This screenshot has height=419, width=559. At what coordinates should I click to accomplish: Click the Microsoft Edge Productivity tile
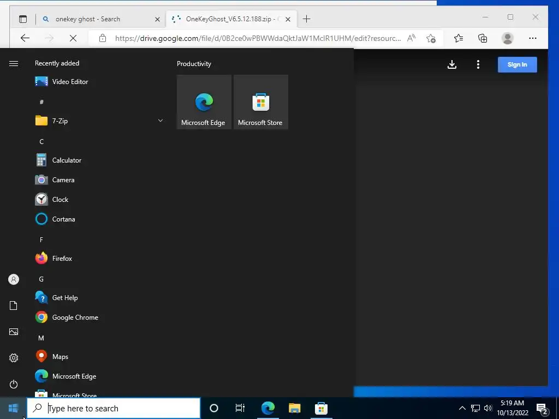point(204,102)
